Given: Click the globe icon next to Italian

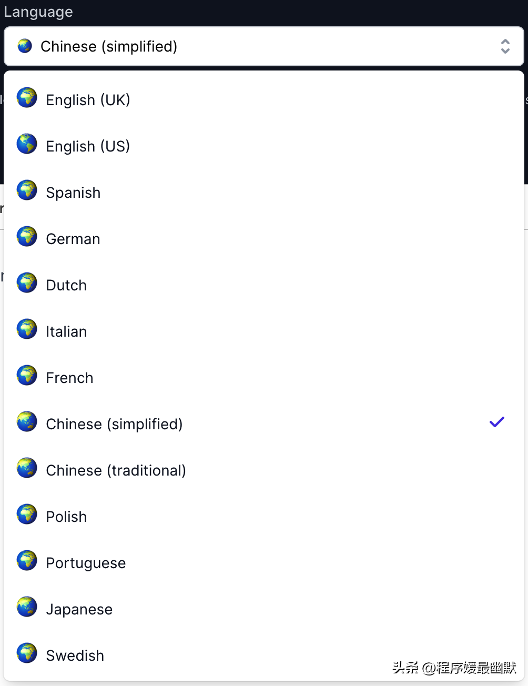Looking at the screenshot, I should pyautogui.click(x=27, y=329).
